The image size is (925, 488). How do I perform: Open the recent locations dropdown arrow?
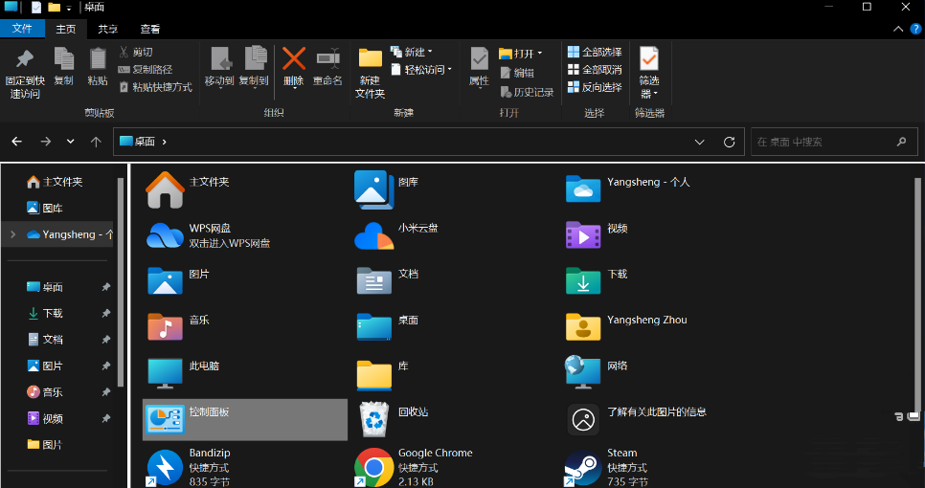pyautogui.click(x=70, y=142)
